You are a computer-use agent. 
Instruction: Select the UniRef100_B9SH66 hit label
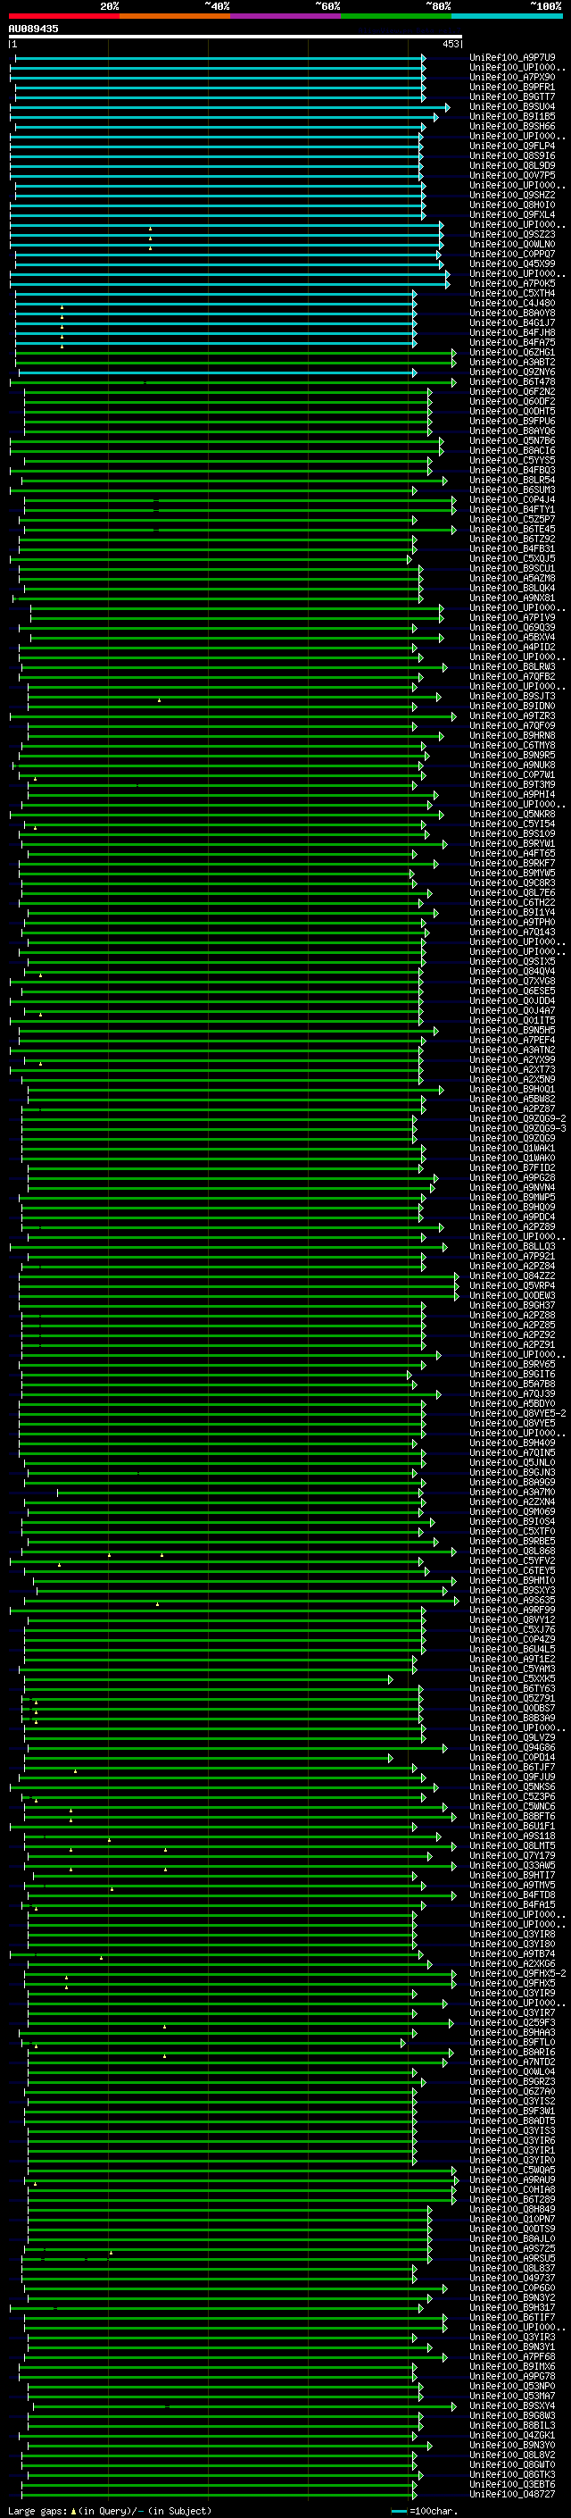point(512,126)
